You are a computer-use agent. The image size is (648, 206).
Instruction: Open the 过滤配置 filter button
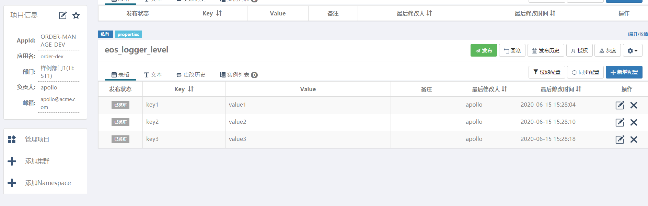[547, 72]
